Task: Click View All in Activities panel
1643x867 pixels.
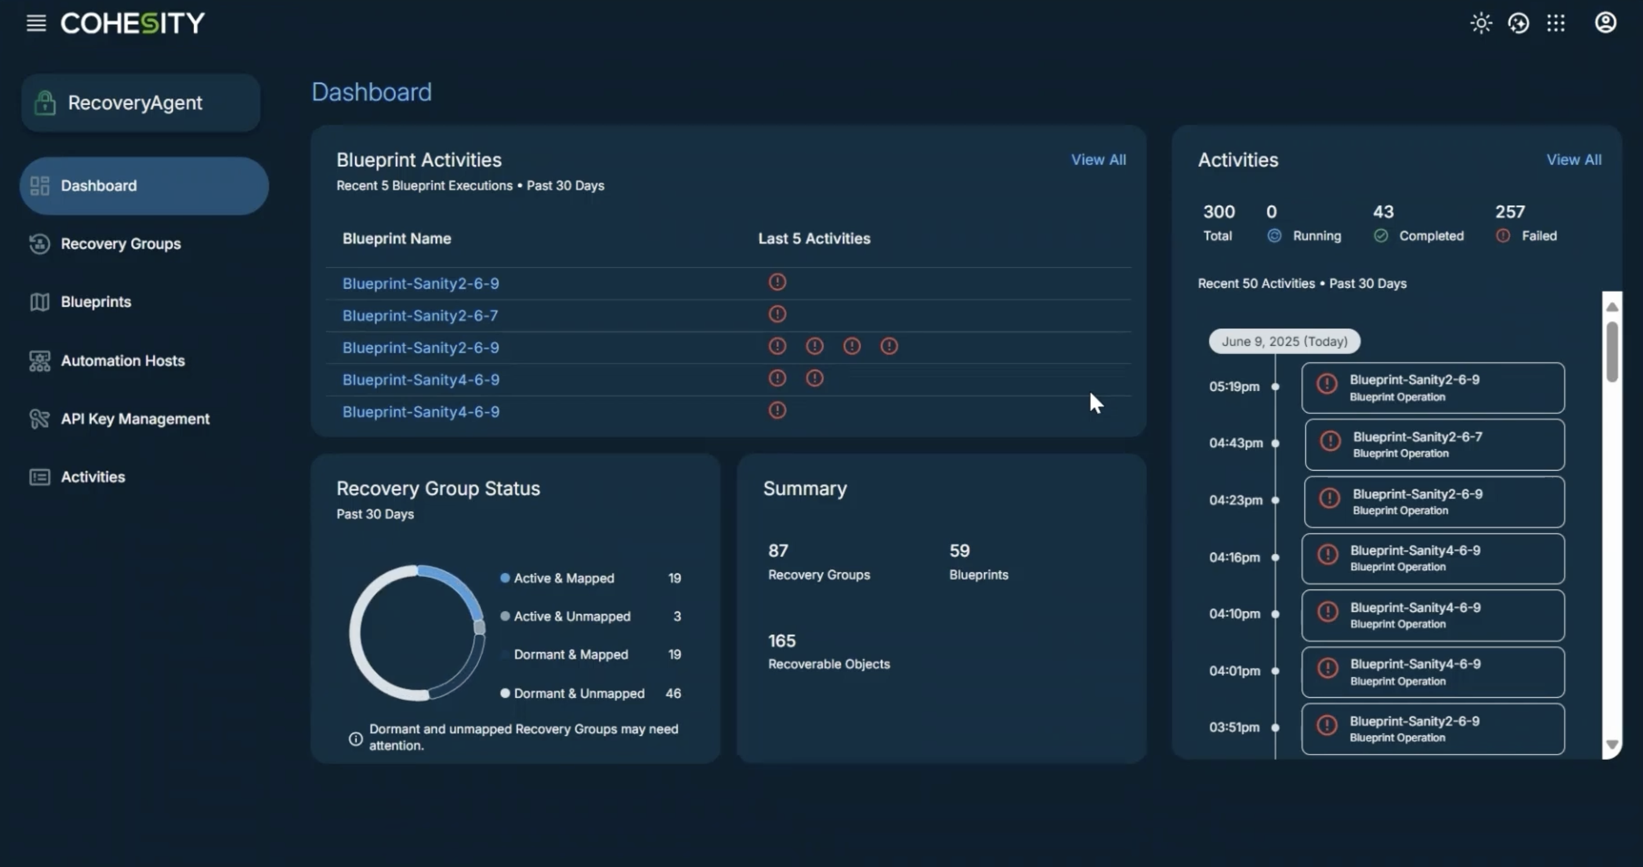Action: [1573, 160]
